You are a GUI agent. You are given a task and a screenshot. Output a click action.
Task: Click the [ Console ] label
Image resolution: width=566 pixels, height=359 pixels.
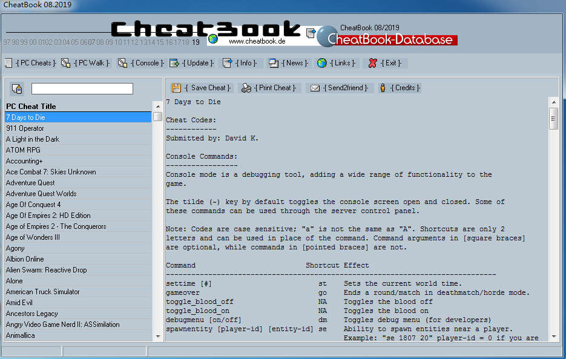point(147,63)
